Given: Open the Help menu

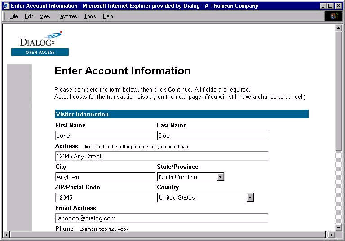Looking at the screenshot, I should (x=108, y=16).
